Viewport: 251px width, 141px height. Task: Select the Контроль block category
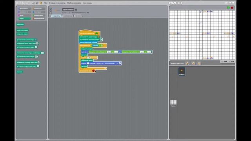pyautogui.click(x=39, y=9)
